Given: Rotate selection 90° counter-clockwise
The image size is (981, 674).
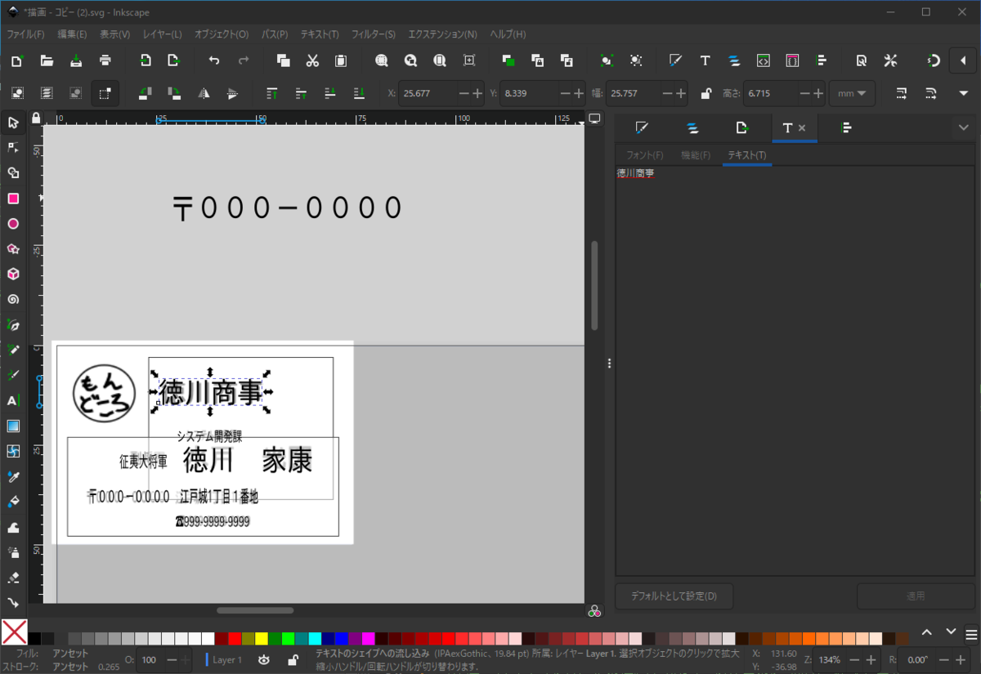Looking at the screenshot, I should tap(145, 93).
